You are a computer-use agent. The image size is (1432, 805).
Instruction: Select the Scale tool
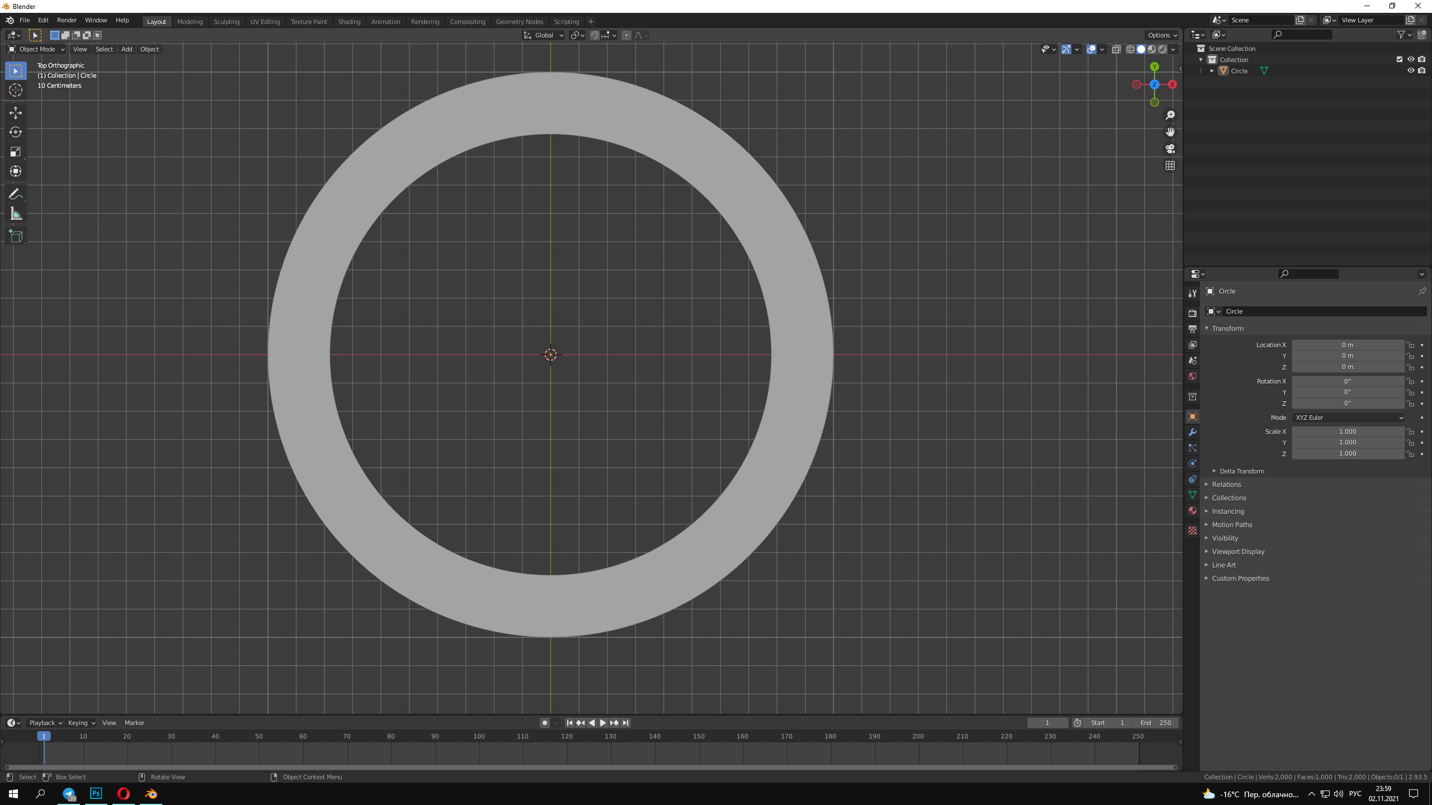point(16,152)
